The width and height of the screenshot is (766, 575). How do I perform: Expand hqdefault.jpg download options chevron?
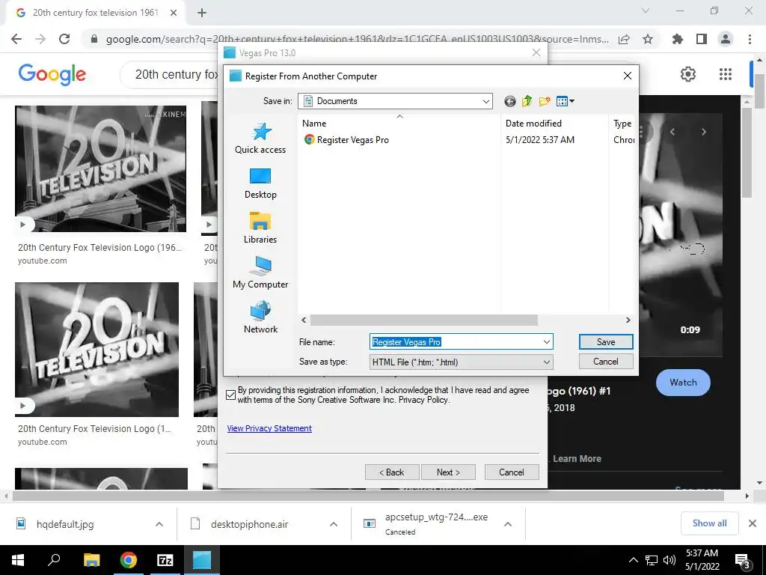159,524
